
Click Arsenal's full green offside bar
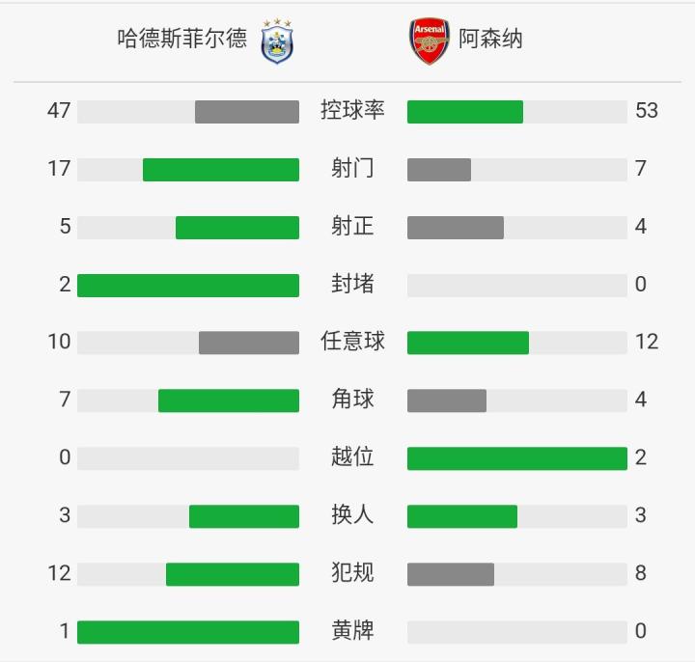tap(517, 458)
